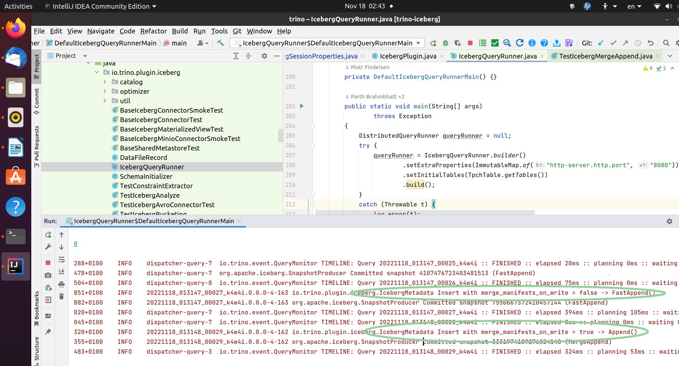The image size is (679, 366).
Task: Rerun program in the Run panel
Action: coord(48,235)
